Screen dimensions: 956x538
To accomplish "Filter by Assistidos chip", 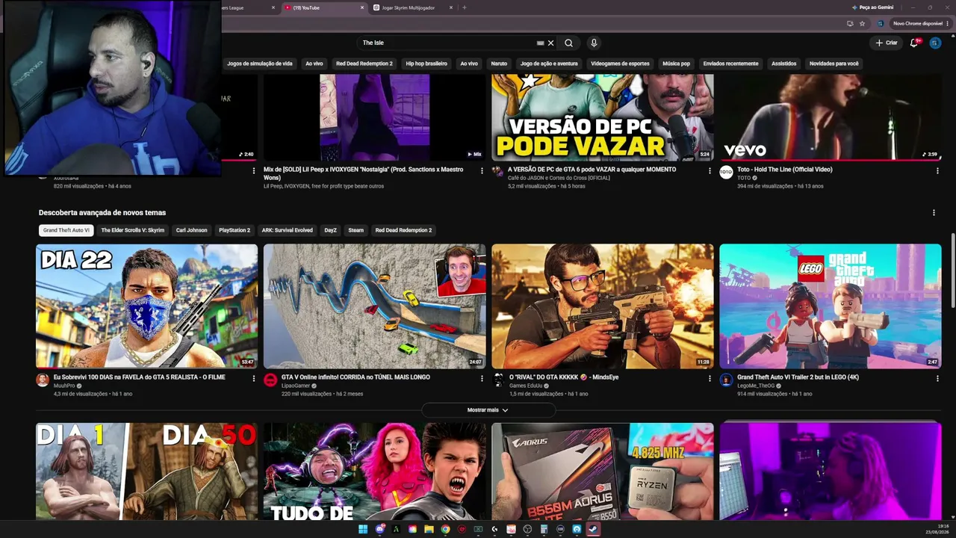I will (783, 64).
